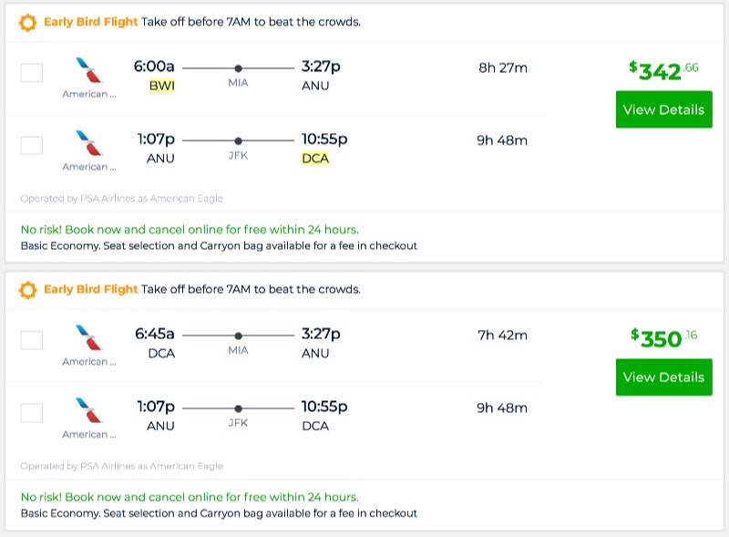
Task: Click MIA stopover dot on BWI flight line
Action: click(x=238, y=68)
